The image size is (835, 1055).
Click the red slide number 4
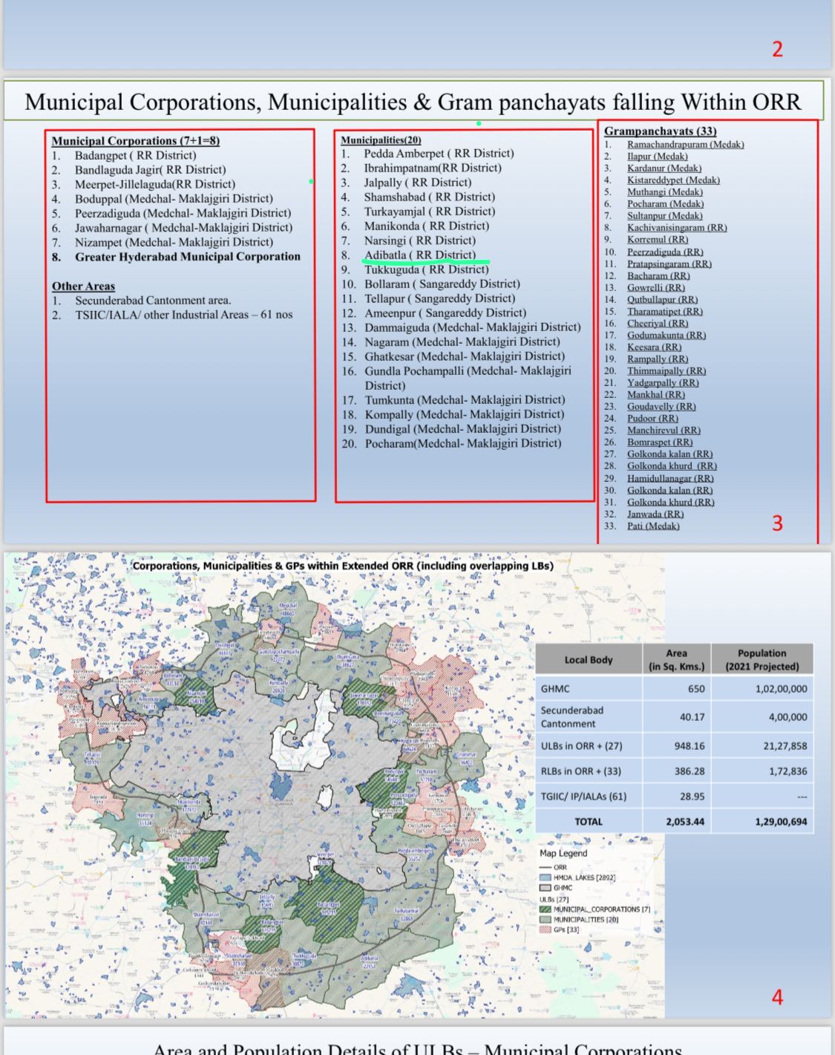click(x=777, y=997)
